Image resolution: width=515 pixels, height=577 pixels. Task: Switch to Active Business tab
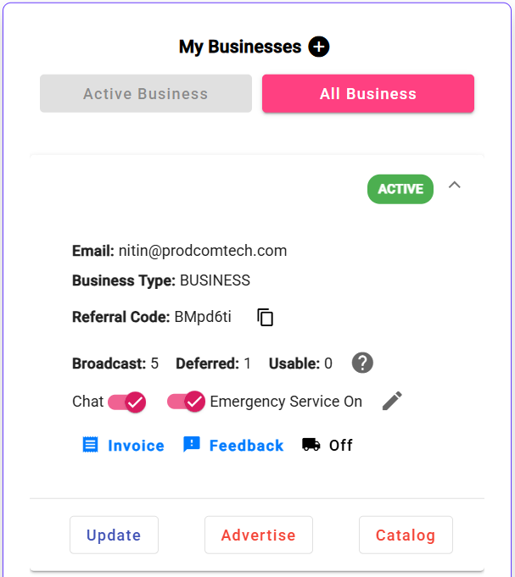tap(146, 93)
